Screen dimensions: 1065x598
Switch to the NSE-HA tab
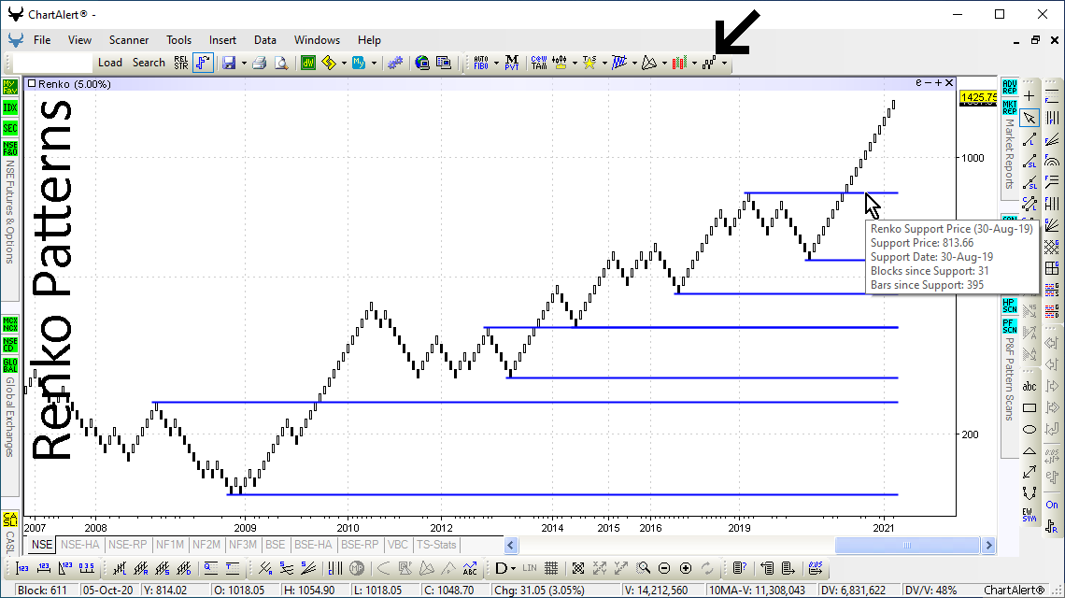(x=80, y=545)
